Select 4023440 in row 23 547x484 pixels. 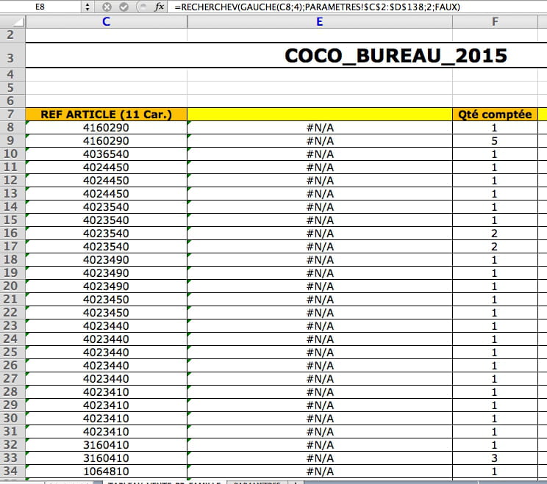pos(106,326)
